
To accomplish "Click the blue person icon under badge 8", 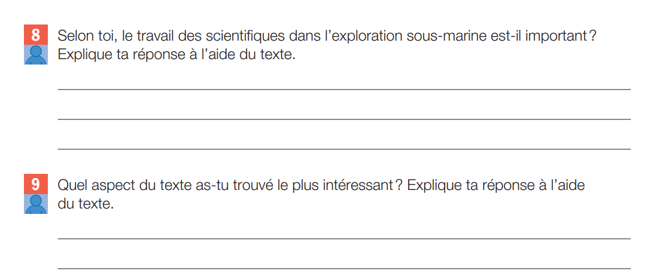I will [35, 56].
